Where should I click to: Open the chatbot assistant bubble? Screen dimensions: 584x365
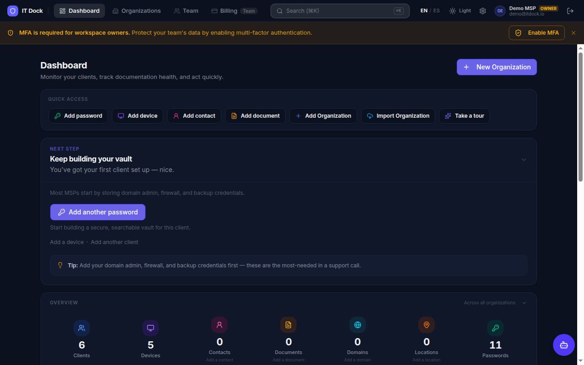(x=564, y=345)
